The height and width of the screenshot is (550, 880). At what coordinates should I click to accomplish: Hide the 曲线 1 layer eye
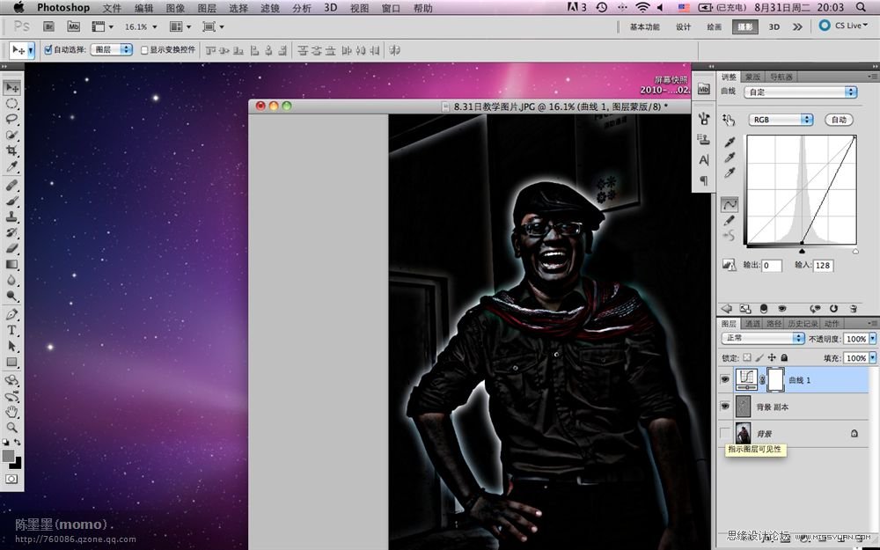[725, 380]
